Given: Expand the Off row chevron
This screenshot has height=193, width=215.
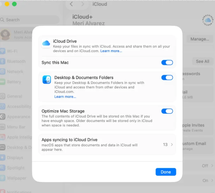Looking at the screenshot, I should point(212,166).
